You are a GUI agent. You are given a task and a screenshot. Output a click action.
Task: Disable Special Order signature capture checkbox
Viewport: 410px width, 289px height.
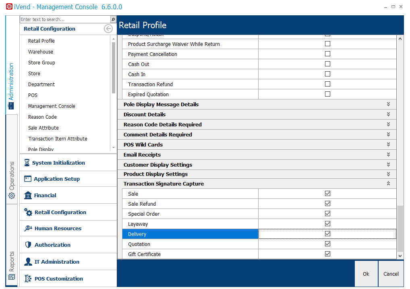(327, 213)
